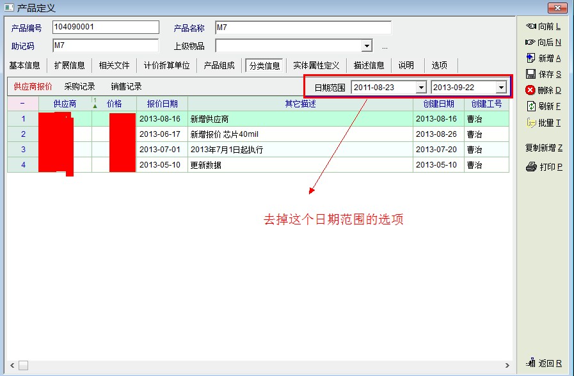Click the 刷新 (refresh) icon button
The image size is (574, 376).
(x=530, y=106)
